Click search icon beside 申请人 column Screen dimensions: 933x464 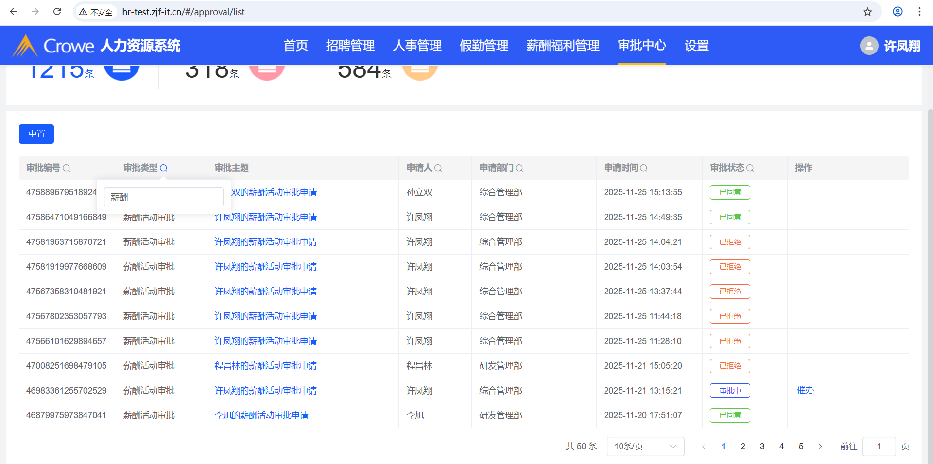(438, 168)
